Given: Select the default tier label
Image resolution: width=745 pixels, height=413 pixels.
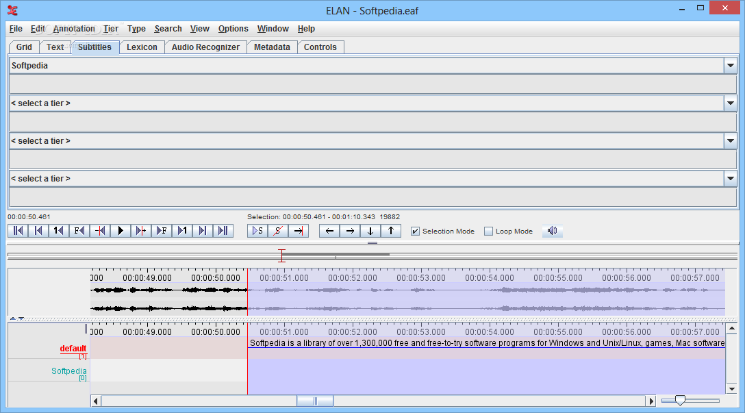Looking at the screenshot, I should (x=73, y=349).
